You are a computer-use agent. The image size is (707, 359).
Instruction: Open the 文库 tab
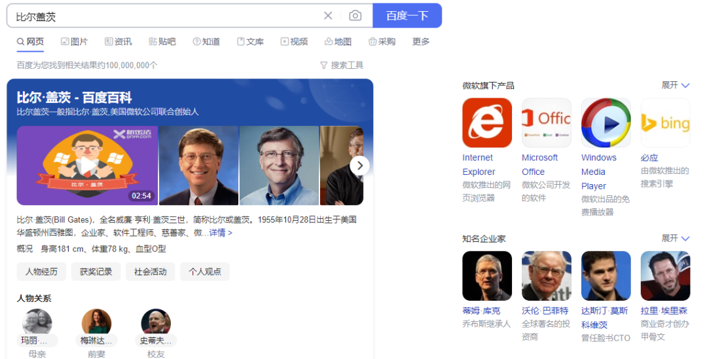(x=250, y=41)
